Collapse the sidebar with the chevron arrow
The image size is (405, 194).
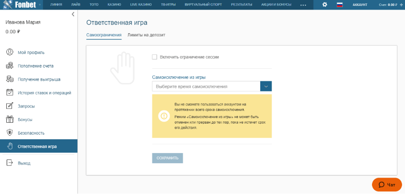point(73,14)
